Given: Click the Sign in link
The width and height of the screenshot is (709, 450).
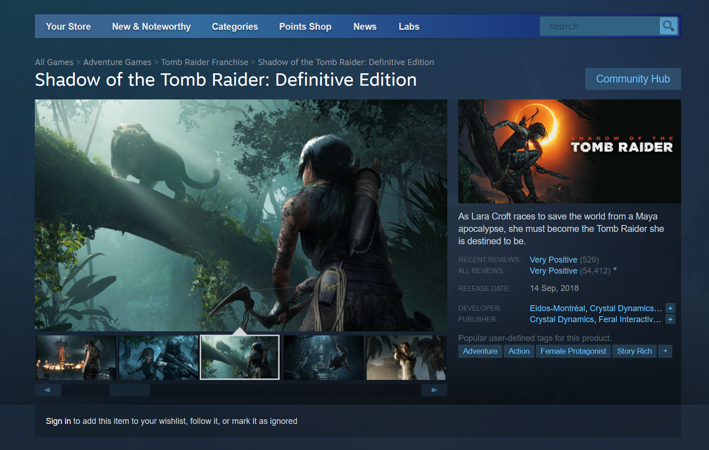Looking at the screenshot, I should click(x=58, y=421).
